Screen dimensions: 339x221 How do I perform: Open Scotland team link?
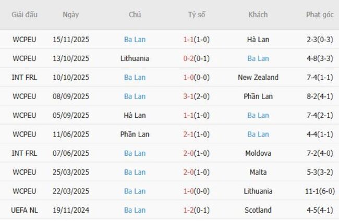(x=258, y=210)
